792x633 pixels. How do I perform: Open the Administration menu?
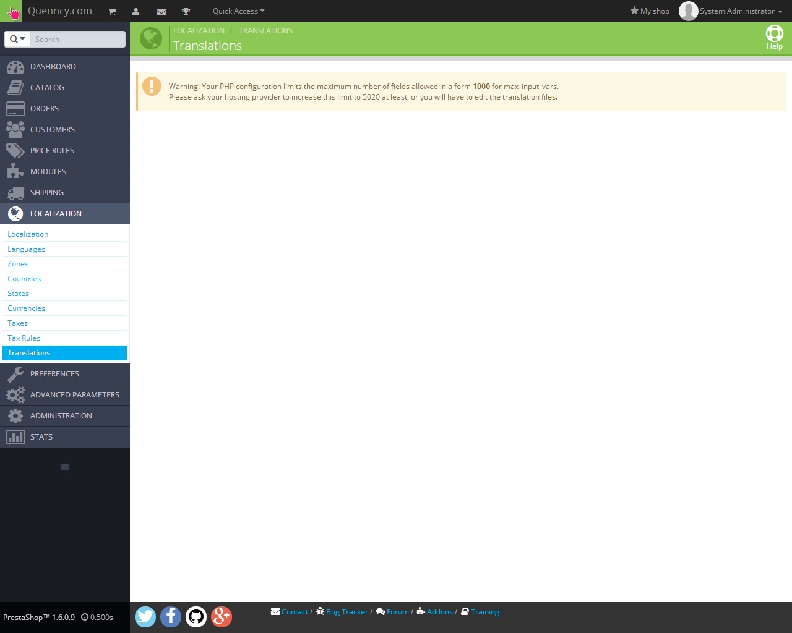pyautogui.click(x=65, y=416)
